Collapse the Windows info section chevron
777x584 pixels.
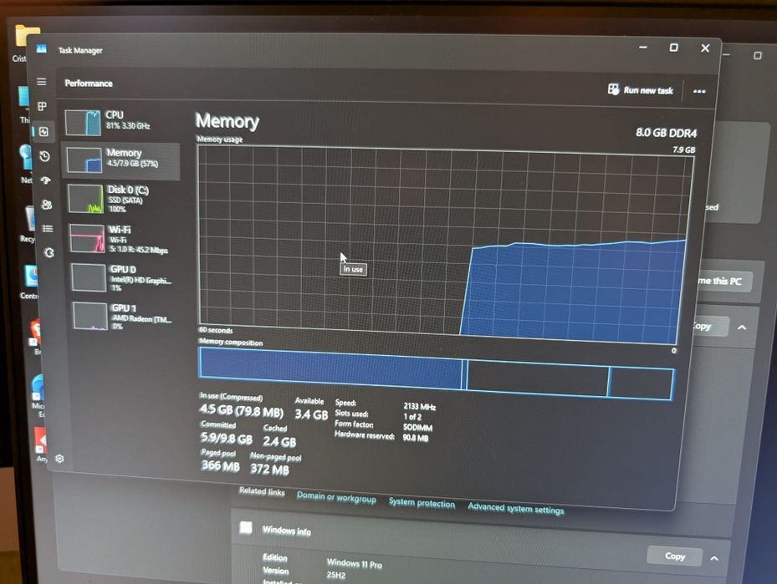click(714, 559)
